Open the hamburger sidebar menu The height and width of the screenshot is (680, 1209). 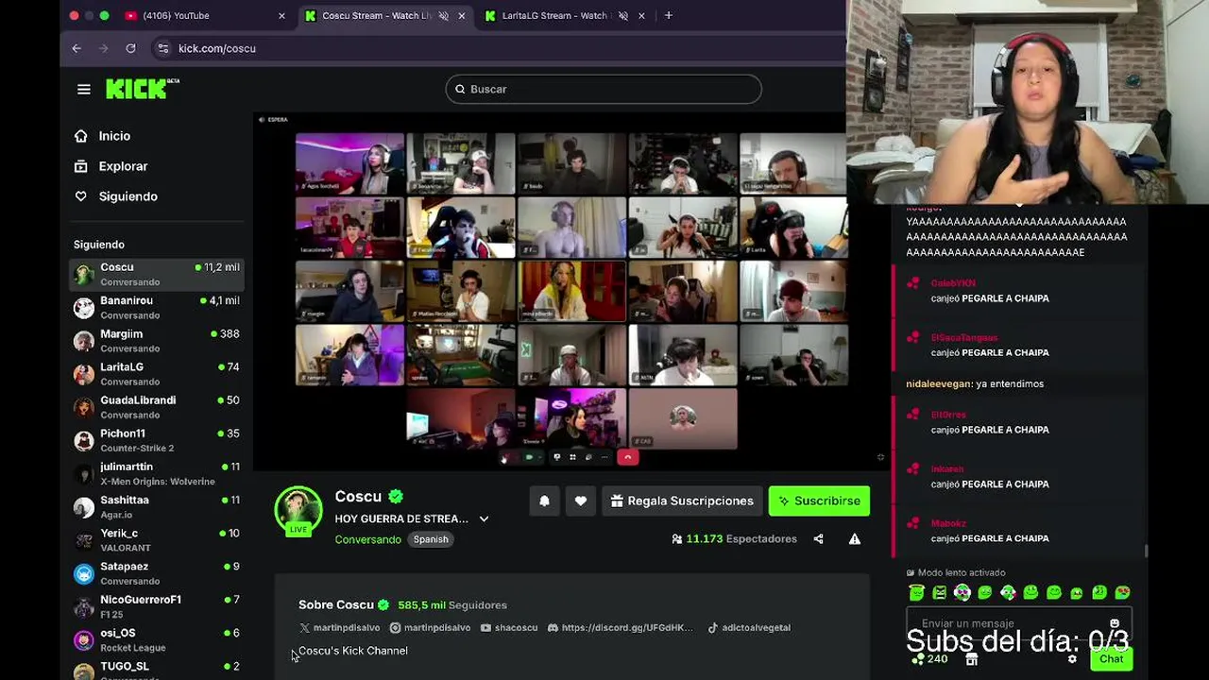[x=84, y=89]
